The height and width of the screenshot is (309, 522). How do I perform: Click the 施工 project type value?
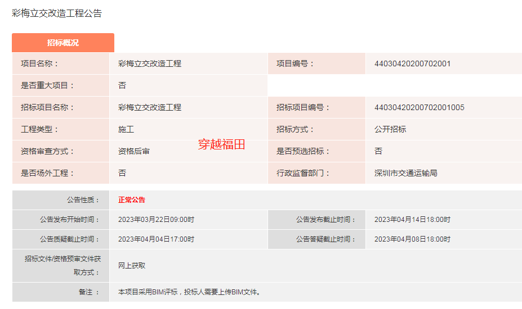pos(126,129)
